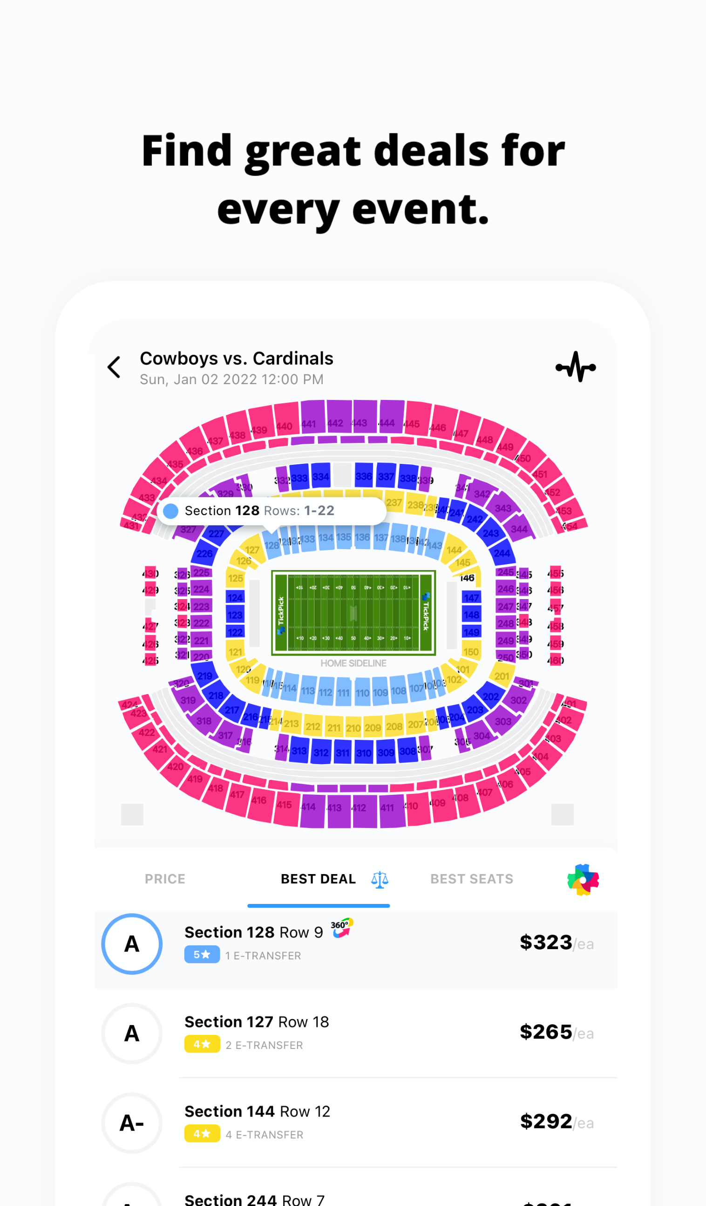Open the price activity pulse icon
This screenshot has width=706, height=1206.
coord(576,367)
